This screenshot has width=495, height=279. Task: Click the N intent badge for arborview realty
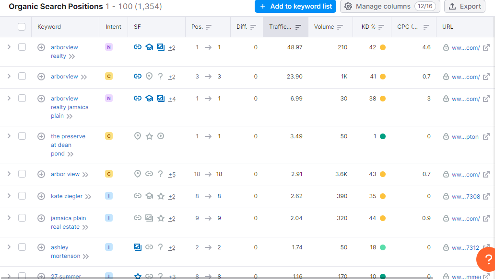(108, 47)
